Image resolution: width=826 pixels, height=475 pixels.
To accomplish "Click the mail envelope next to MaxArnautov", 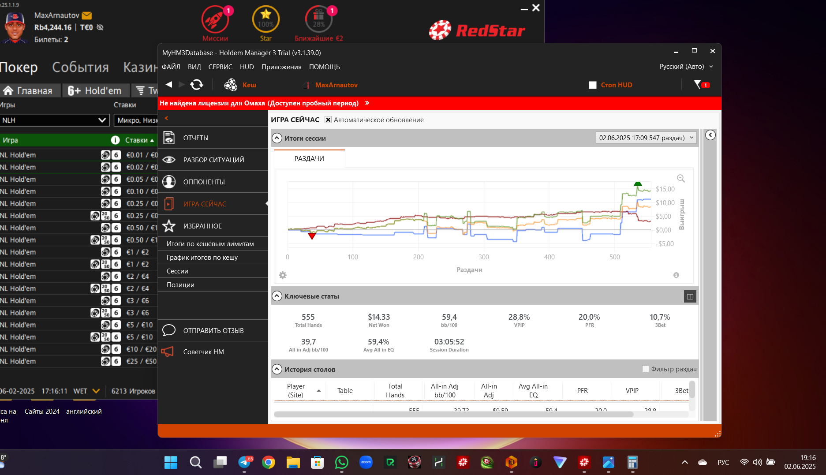I will (x=87, y=15).
